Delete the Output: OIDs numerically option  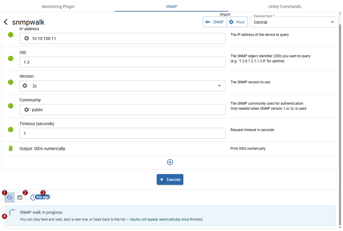11,149
